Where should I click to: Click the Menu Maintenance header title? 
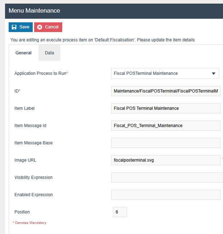(x=34, y=11)
